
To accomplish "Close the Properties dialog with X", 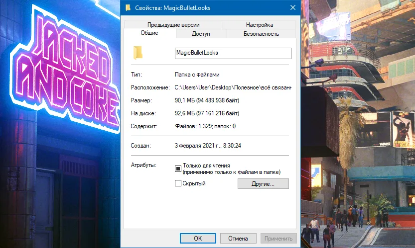I will coord(293,7).
